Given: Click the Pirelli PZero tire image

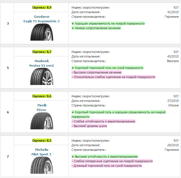Looking at the screenshot, I should pyautogui.click(x=42, y=121).
